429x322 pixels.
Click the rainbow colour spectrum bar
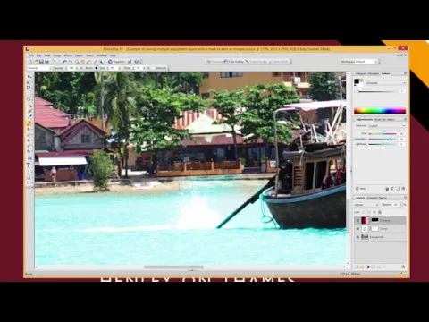380,111
